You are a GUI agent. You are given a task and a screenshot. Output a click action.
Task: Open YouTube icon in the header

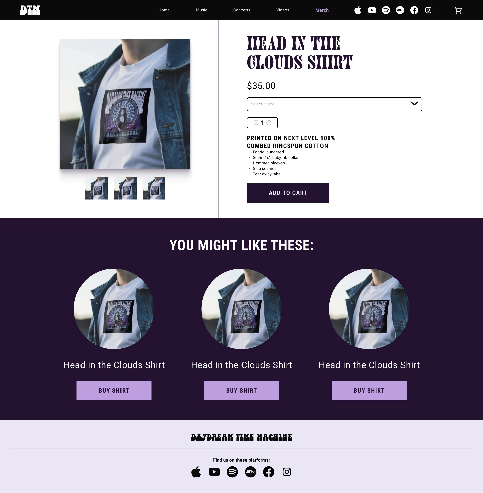[372, 10]
